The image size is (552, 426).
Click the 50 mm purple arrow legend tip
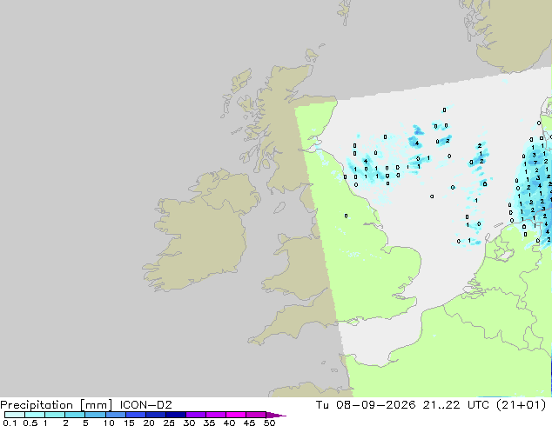[x=276, y=415]
